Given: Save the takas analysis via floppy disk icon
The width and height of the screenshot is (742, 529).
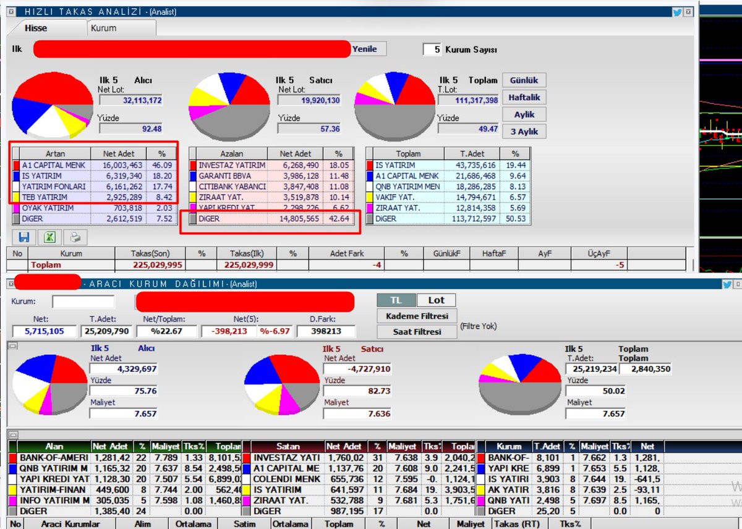Looking at the screenshot, I should pyautogui.click(x=25, y=237).
